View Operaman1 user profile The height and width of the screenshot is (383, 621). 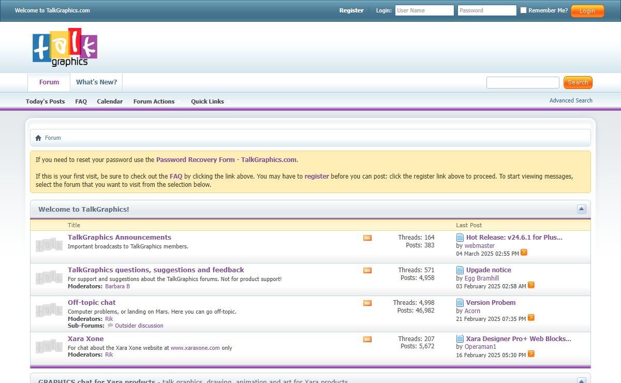480,347
